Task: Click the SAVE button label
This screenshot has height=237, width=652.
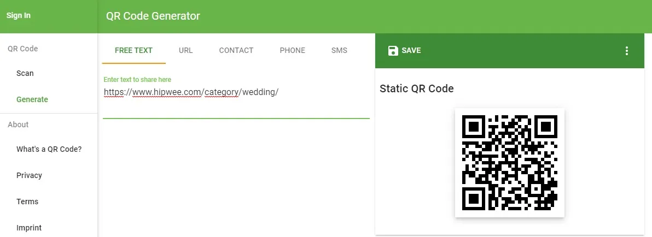Action: pyautogui.click(x=411, y=50)
